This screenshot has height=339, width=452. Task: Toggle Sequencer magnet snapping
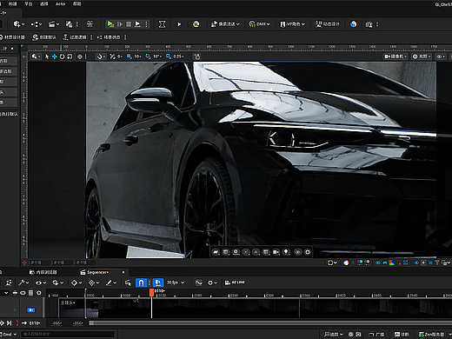141,282
